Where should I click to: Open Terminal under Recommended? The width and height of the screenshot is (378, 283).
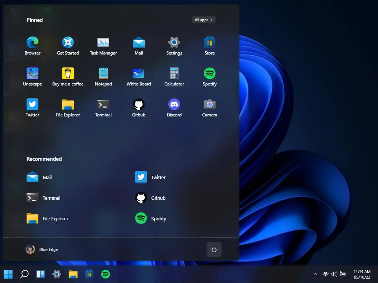pyautogui.click(x=44, y=198)
